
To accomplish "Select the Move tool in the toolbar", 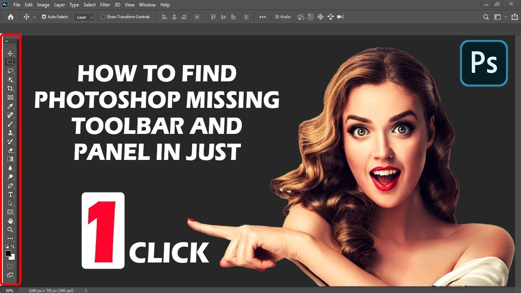I will click(10, 53).
